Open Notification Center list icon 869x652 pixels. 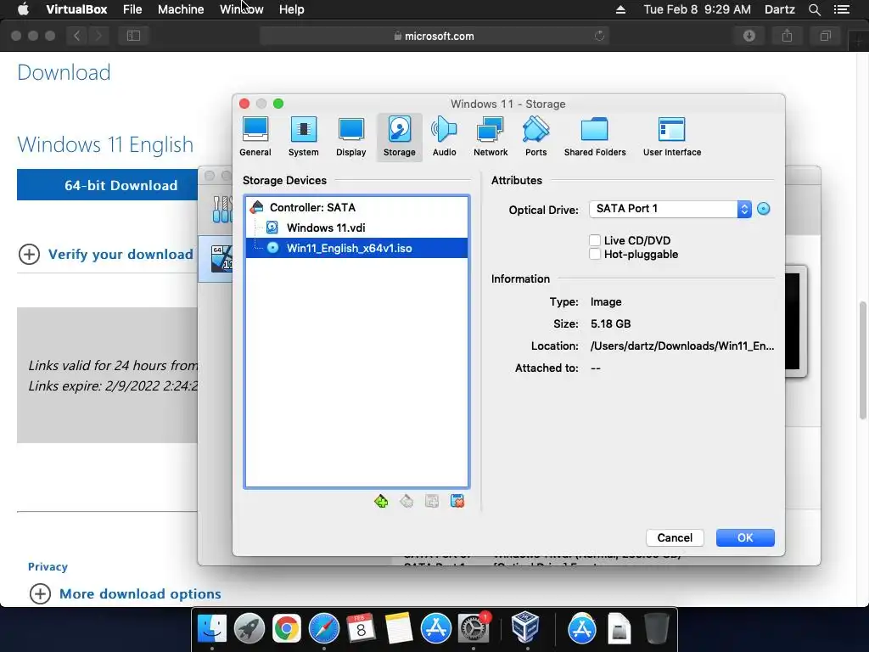pos(842,9)
